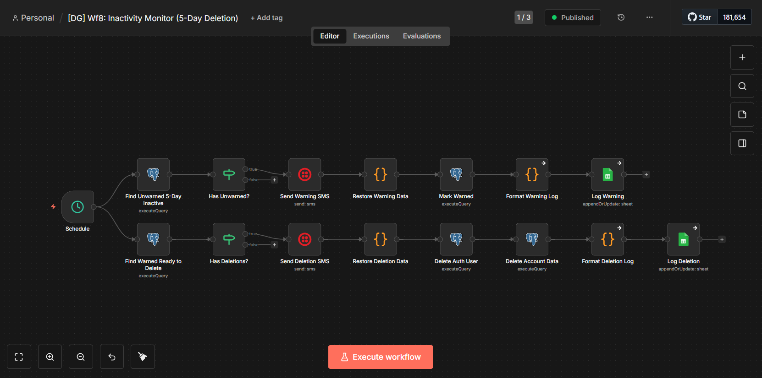Viewport: 762px width, 378px height.
Task: Fit workflow to view with zoom-to-fit icon
Action: coord(19,357)
